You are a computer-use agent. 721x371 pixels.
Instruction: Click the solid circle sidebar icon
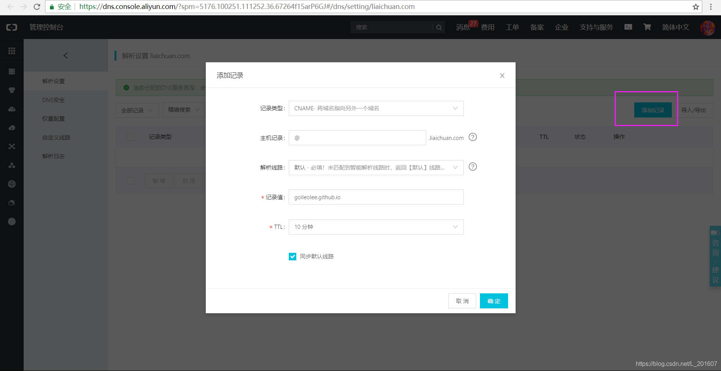(x=12, y=221)
